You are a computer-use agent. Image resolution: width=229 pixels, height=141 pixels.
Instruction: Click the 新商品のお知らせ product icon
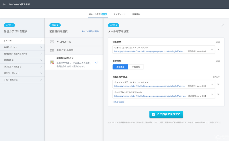[x=52, y=62]
